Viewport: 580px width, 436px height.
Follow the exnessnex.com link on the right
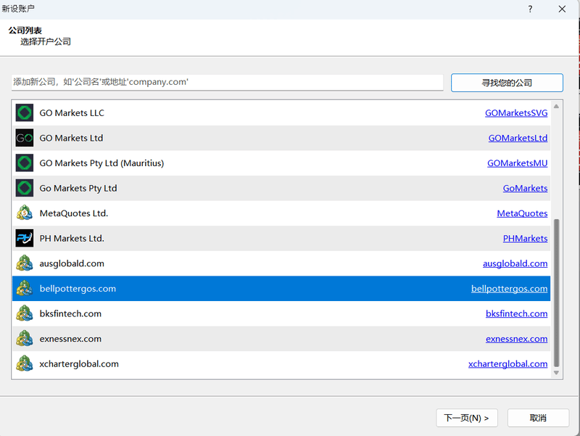click(516, 339)
